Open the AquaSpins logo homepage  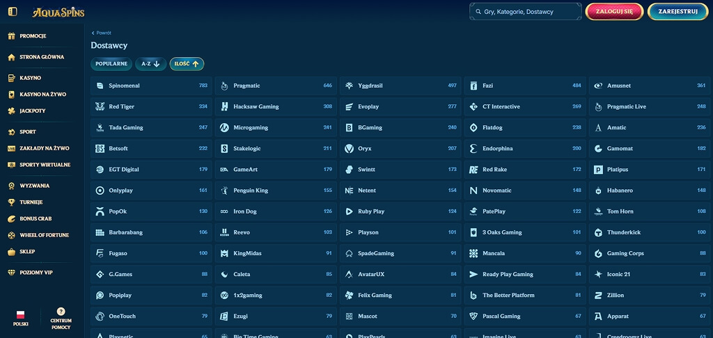click(x=58, y=13)
